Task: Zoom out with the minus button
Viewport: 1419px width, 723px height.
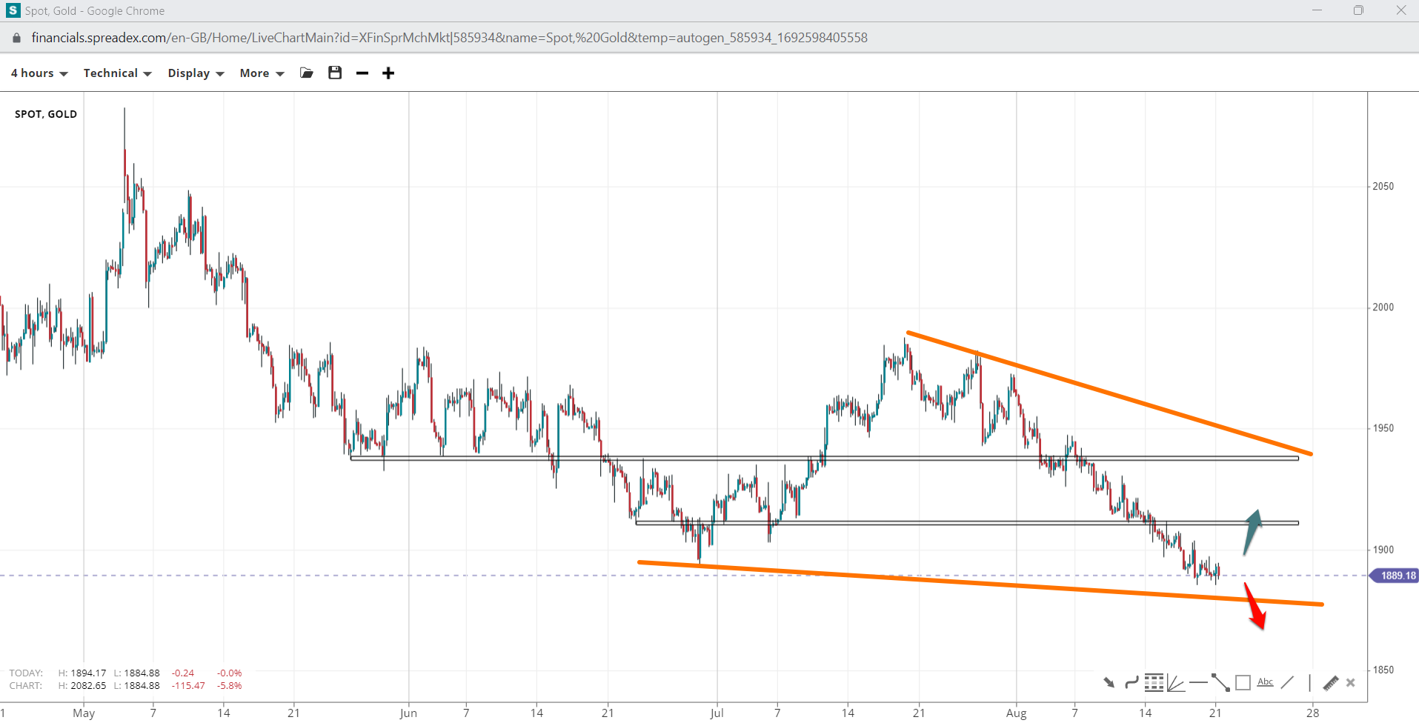Action: [x=362, y=73]
